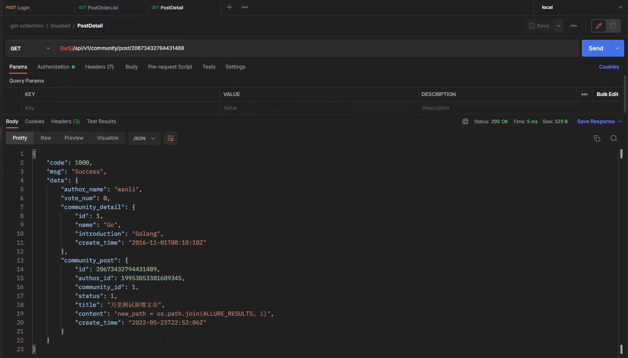Expand Save Response dropdown arrow
This screenshot has height=358, width=628.
click(620, 121)
